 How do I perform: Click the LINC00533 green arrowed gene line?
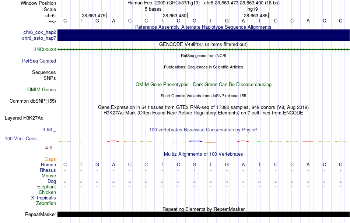[x=204, y=50]
